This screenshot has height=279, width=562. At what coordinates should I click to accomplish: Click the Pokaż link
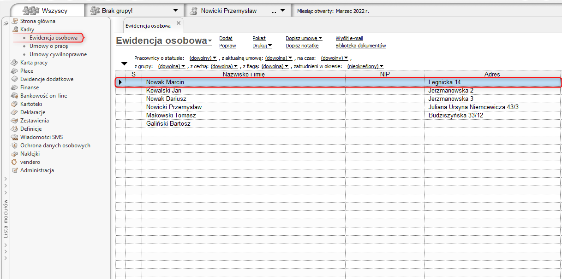[259, 38]
